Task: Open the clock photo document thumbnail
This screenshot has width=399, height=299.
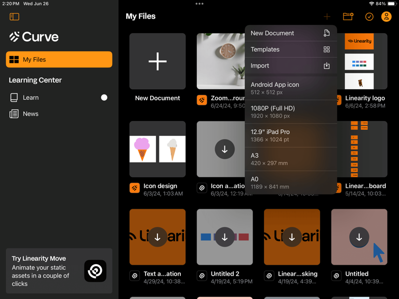Action: (x=221, y=61)
